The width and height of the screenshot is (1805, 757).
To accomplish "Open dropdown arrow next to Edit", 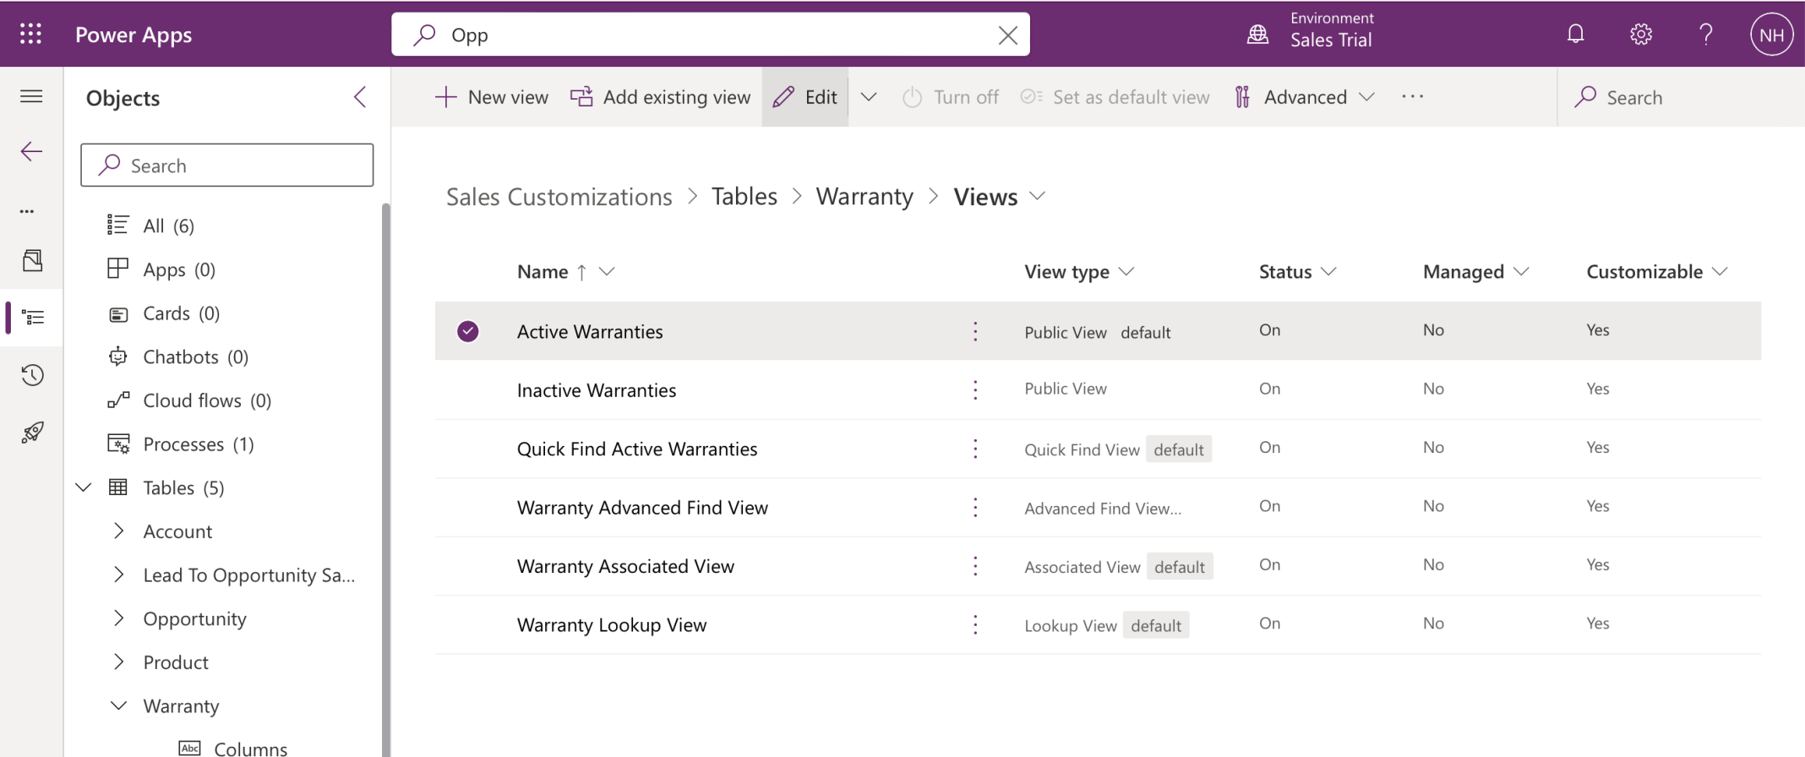I will [x=869, y=97].
